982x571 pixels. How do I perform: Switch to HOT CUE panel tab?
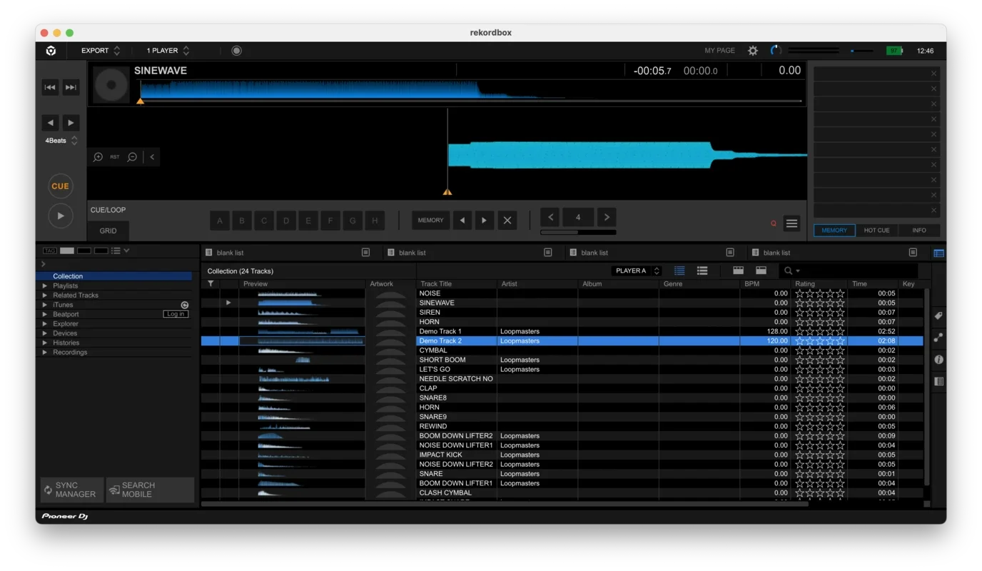pos(876,231)
